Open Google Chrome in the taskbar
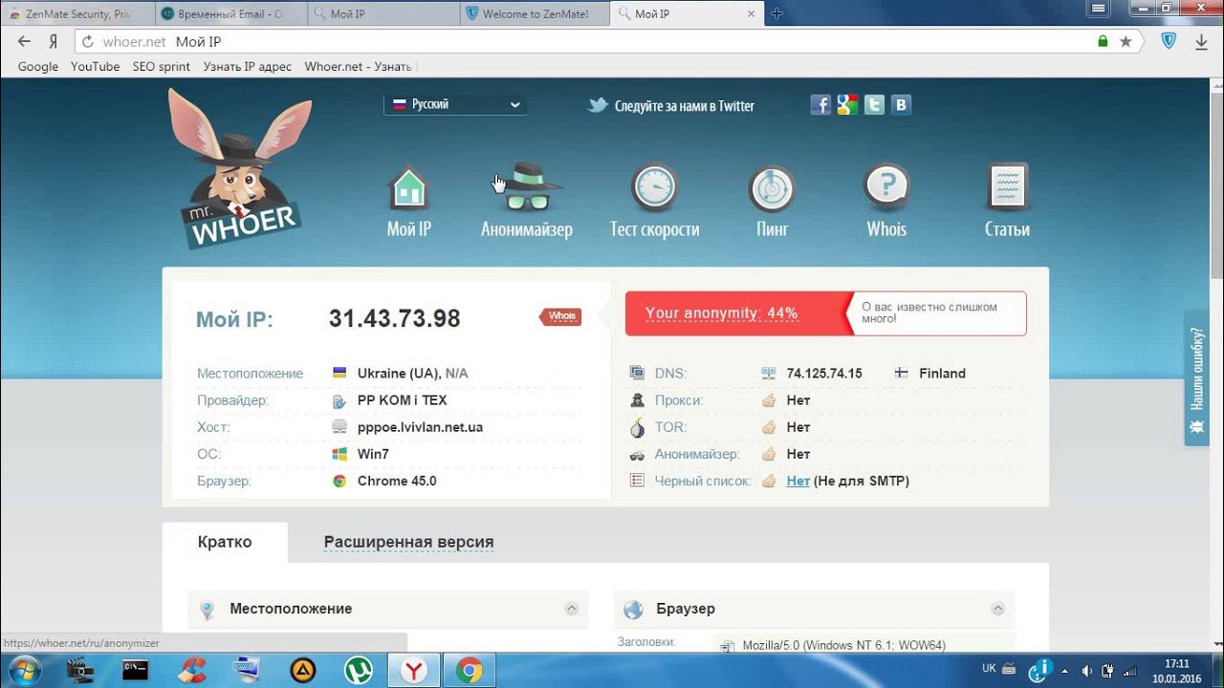The width and height of the screenshot is (1224, 688). (x=469, y=671)
